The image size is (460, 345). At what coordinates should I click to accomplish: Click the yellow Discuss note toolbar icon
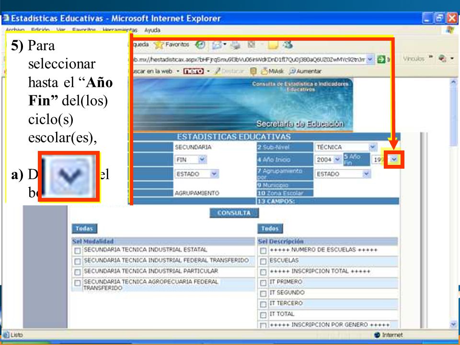pos(273,45)
